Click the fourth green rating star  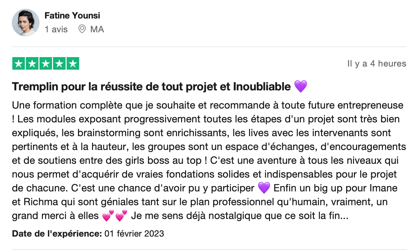pos(59,64)
